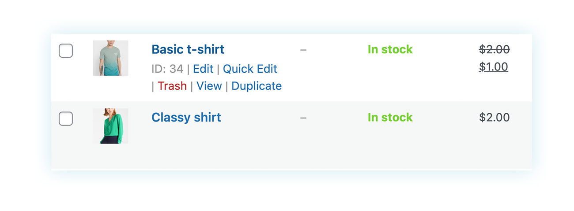Tick the checkbox for Basic t-shirt
The height and width of the screenshot is (211, 574).
(66, 51)
